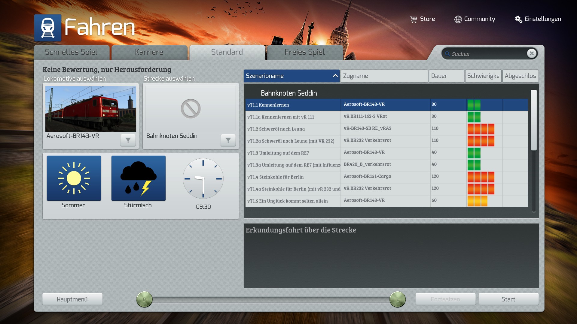577x324 pixels.
Task: Click the Stürmisch weather storm icon
Action: [138, 178]
